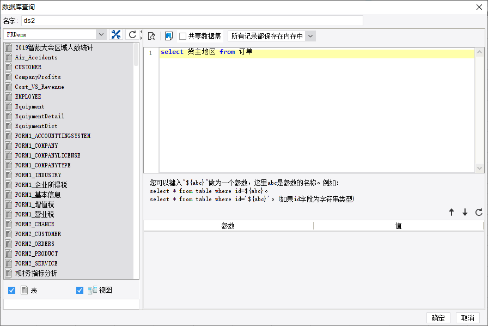Click the 名字 input field with ds2
The image size is (488, 326).
click(x=192, y=21)
